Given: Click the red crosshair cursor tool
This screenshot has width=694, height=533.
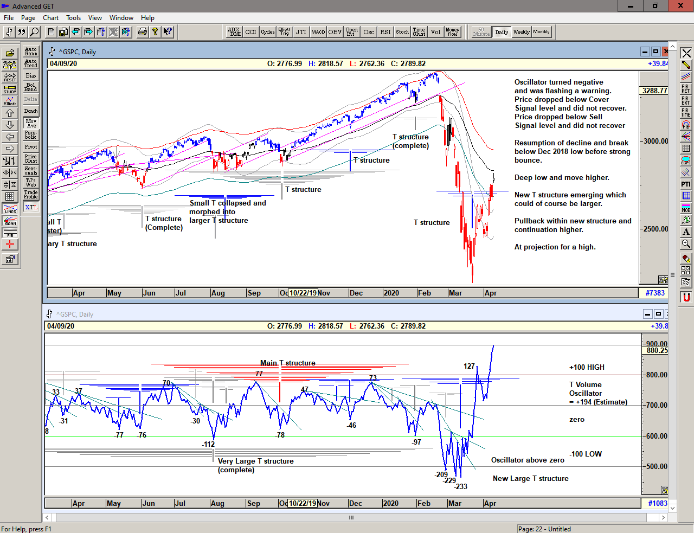Looking at the screenshot, I should pos(10,245).
